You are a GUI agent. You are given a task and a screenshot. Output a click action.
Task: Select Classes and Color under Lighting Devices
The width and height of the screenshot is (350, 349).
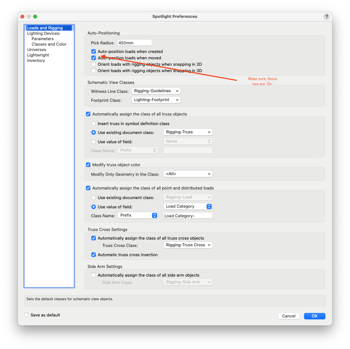click(49, 44)
